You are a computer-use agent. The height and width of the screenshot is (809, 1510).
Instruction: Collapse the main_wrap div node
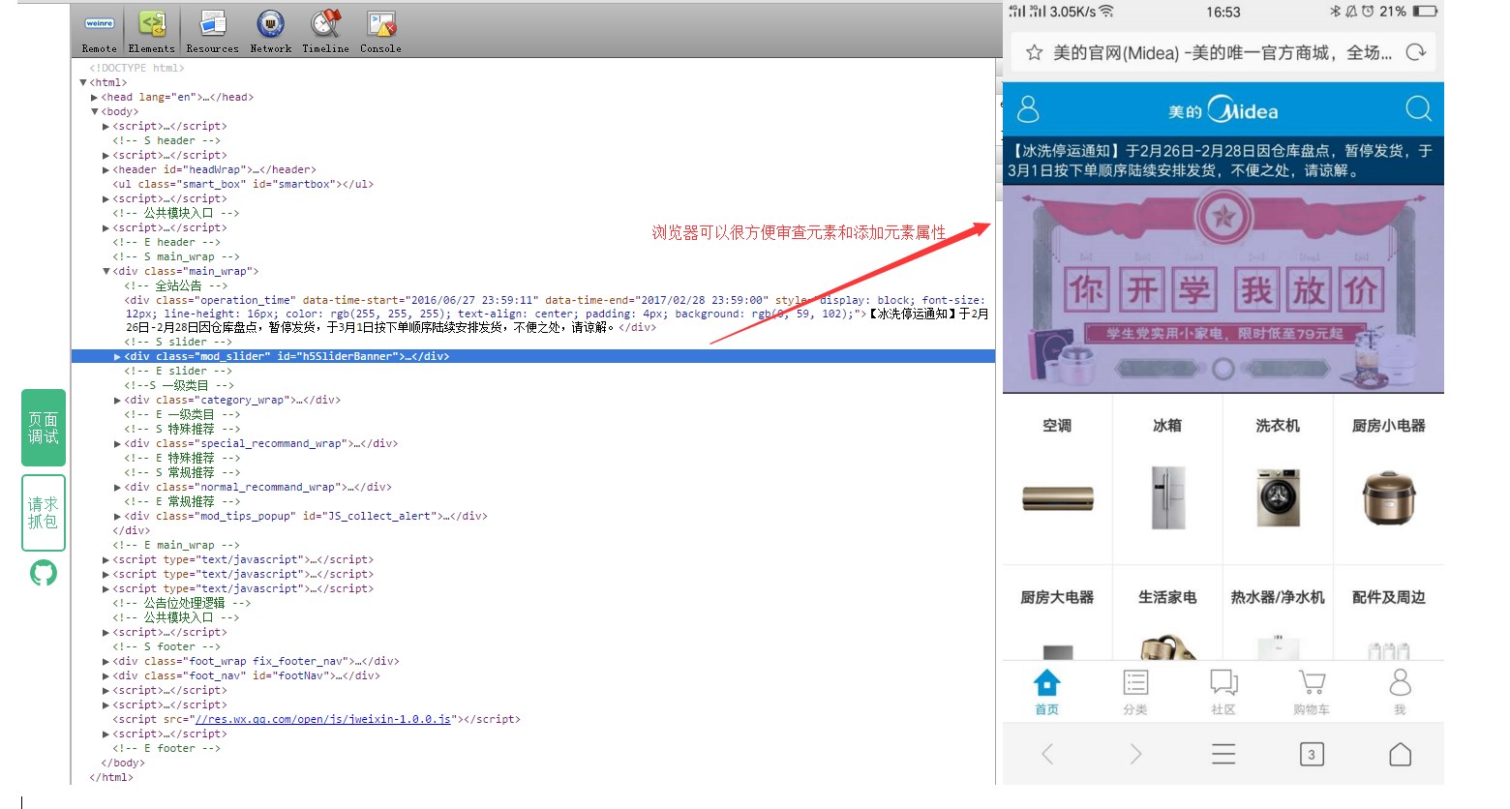106,272
